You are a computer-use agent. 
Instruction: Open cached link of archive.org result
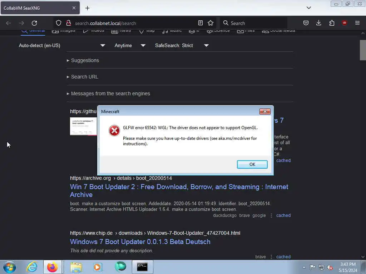click(283, 215)
